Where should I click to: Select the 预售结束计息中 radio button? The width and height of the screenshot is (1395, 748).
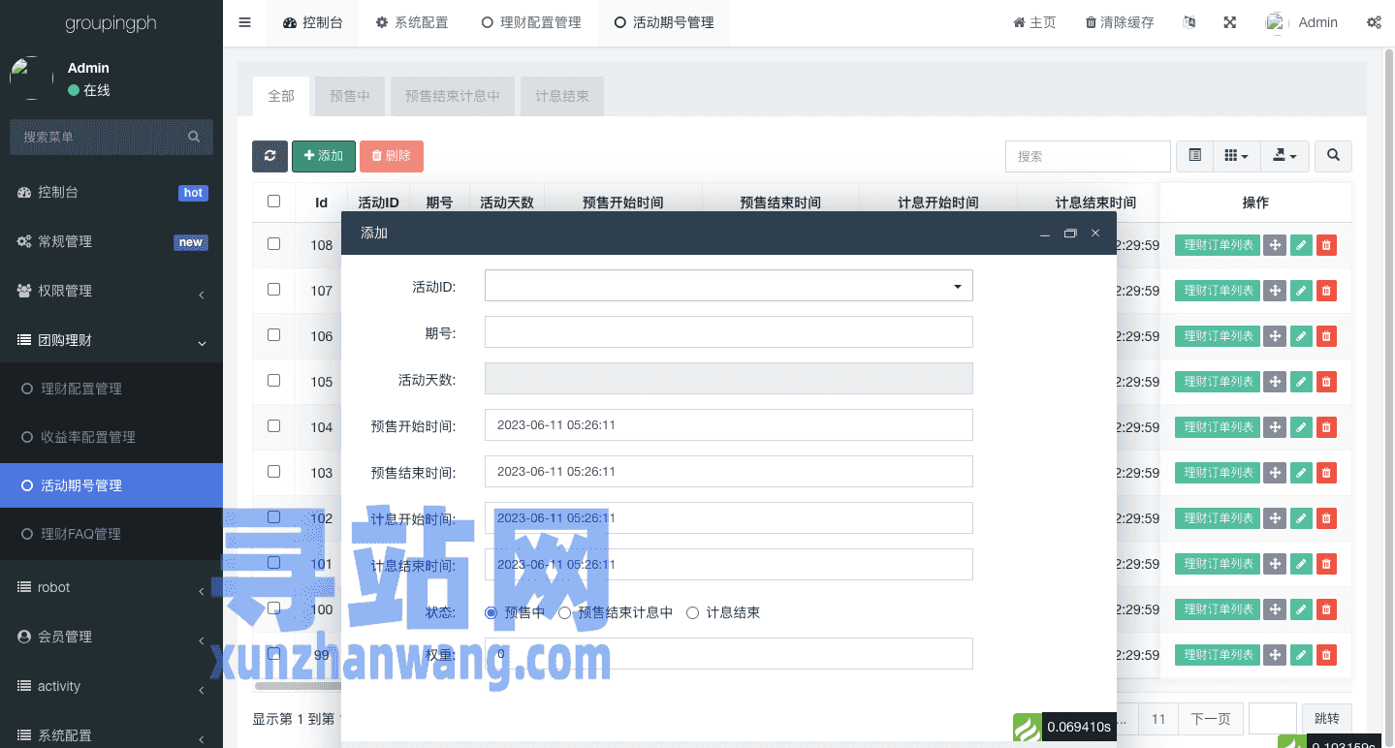(564, 612)
